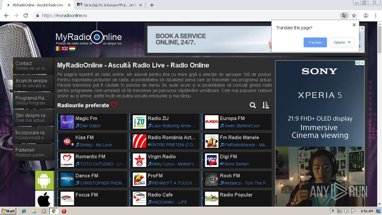Open a new browser tab
This screenshot has height=215, width=382.
[x=152, y=5]
